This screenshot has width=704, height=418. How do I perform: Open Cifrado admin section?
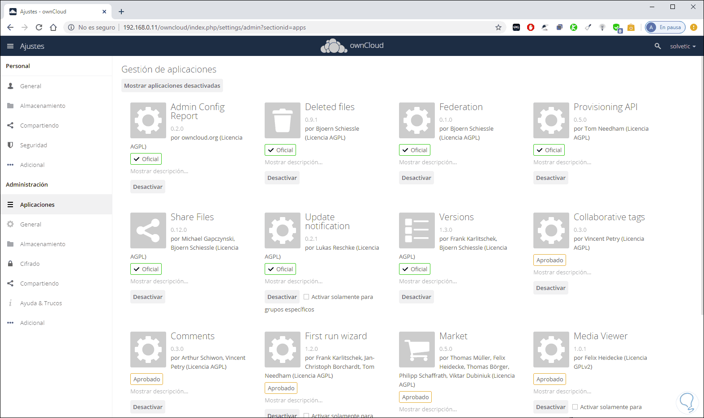coord(56,264)
